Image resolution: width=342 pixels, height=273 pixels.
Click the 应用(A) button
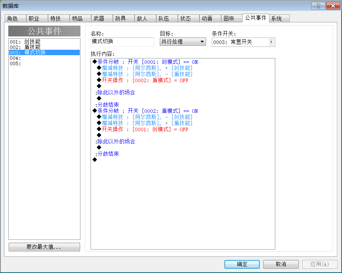[x=320, y=264]
